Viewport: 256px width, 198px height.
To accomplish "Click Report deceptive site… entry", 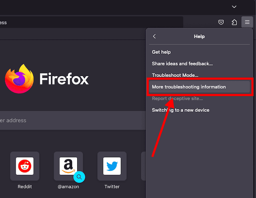I will pyautogui.click(x=177, y=98).
